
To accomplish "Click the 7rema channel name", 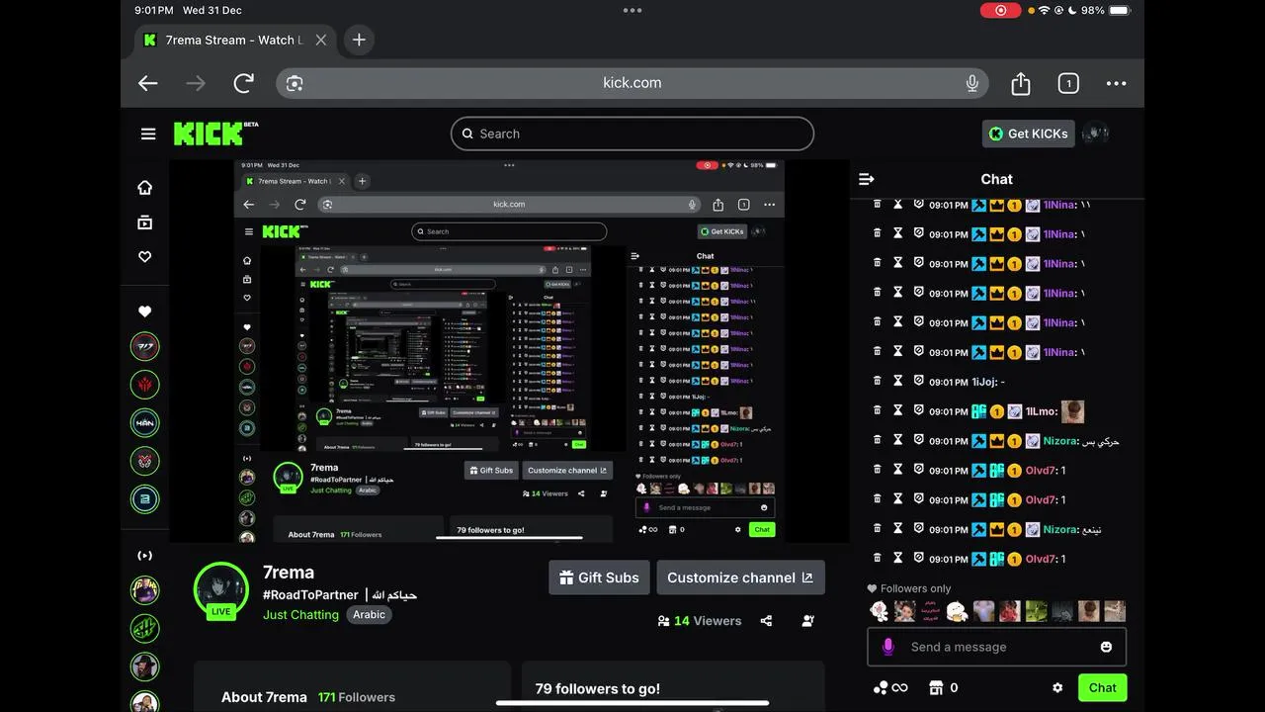I will tap(289, 573).
